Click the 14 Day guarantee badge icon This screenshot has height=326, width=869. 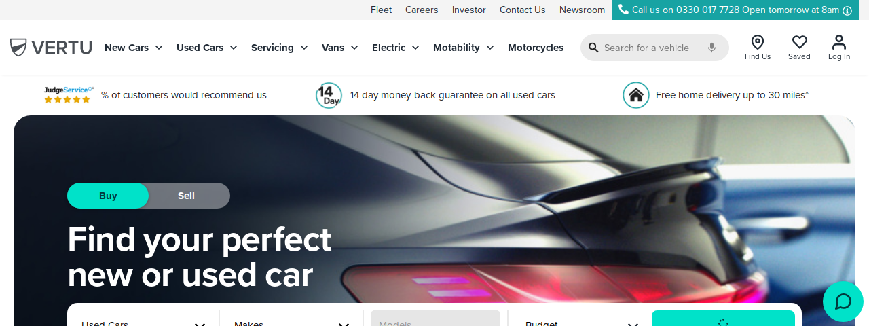coord(329,95)
